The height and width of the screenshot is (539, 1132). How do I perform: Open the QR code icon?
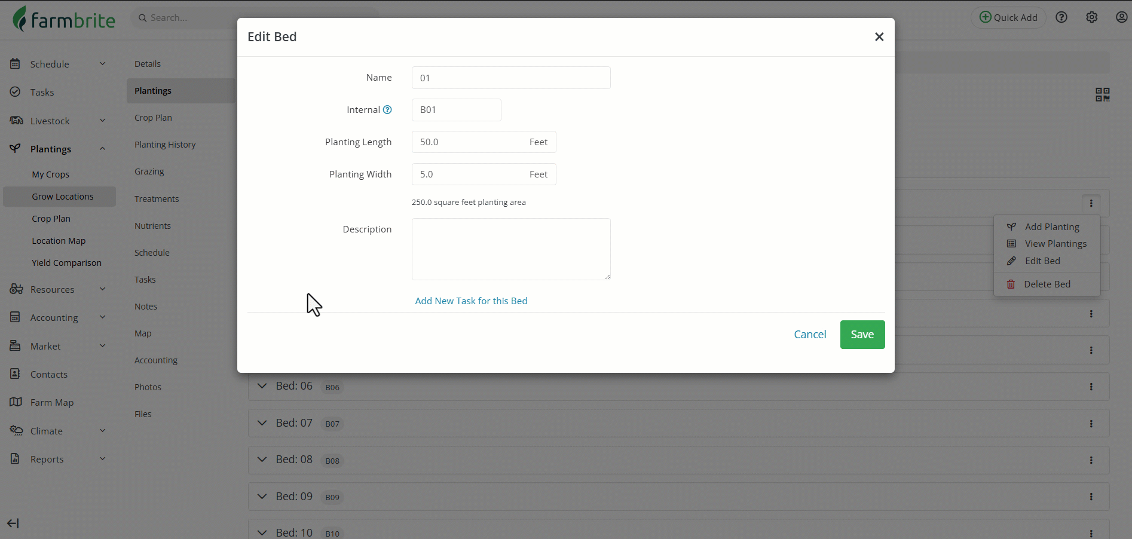(x=1103, y=94)
